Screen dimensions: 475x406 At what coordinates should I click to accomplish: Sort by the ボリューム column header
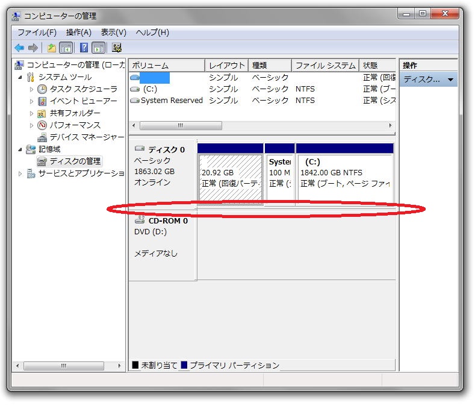pos(166,66)
